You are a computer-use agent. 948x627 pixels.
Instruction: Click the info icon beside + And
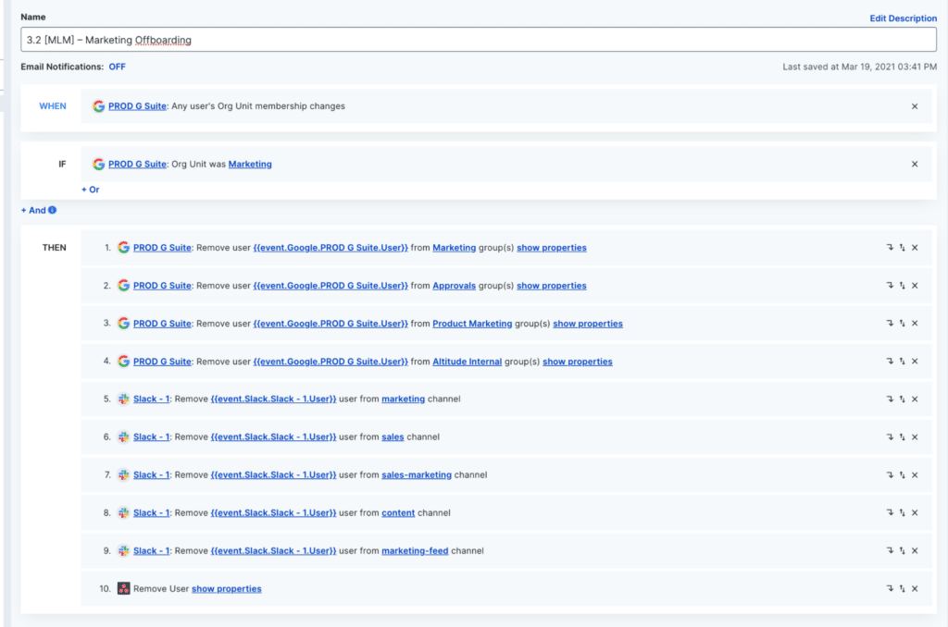pyautogui.click(x=53, y=210)
